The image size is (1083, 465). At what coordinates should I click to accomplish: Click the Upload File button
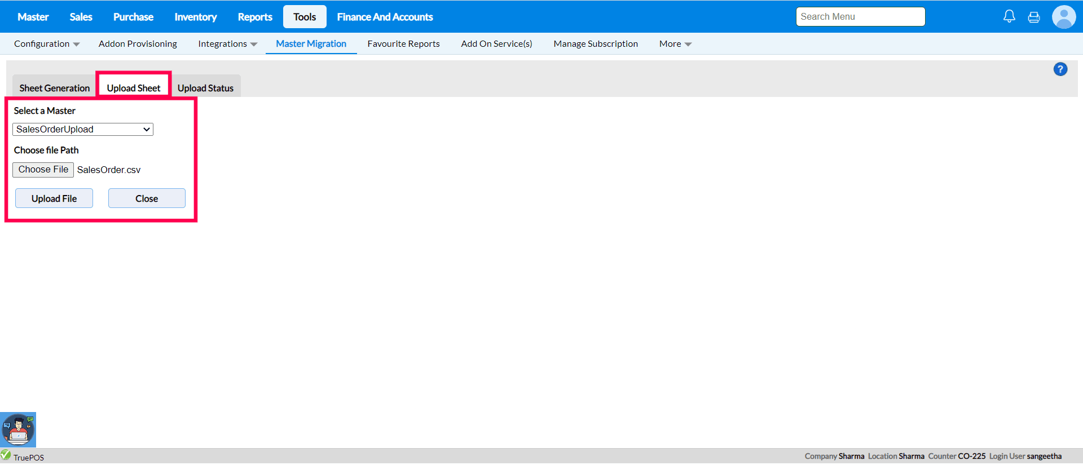[54, 198]
